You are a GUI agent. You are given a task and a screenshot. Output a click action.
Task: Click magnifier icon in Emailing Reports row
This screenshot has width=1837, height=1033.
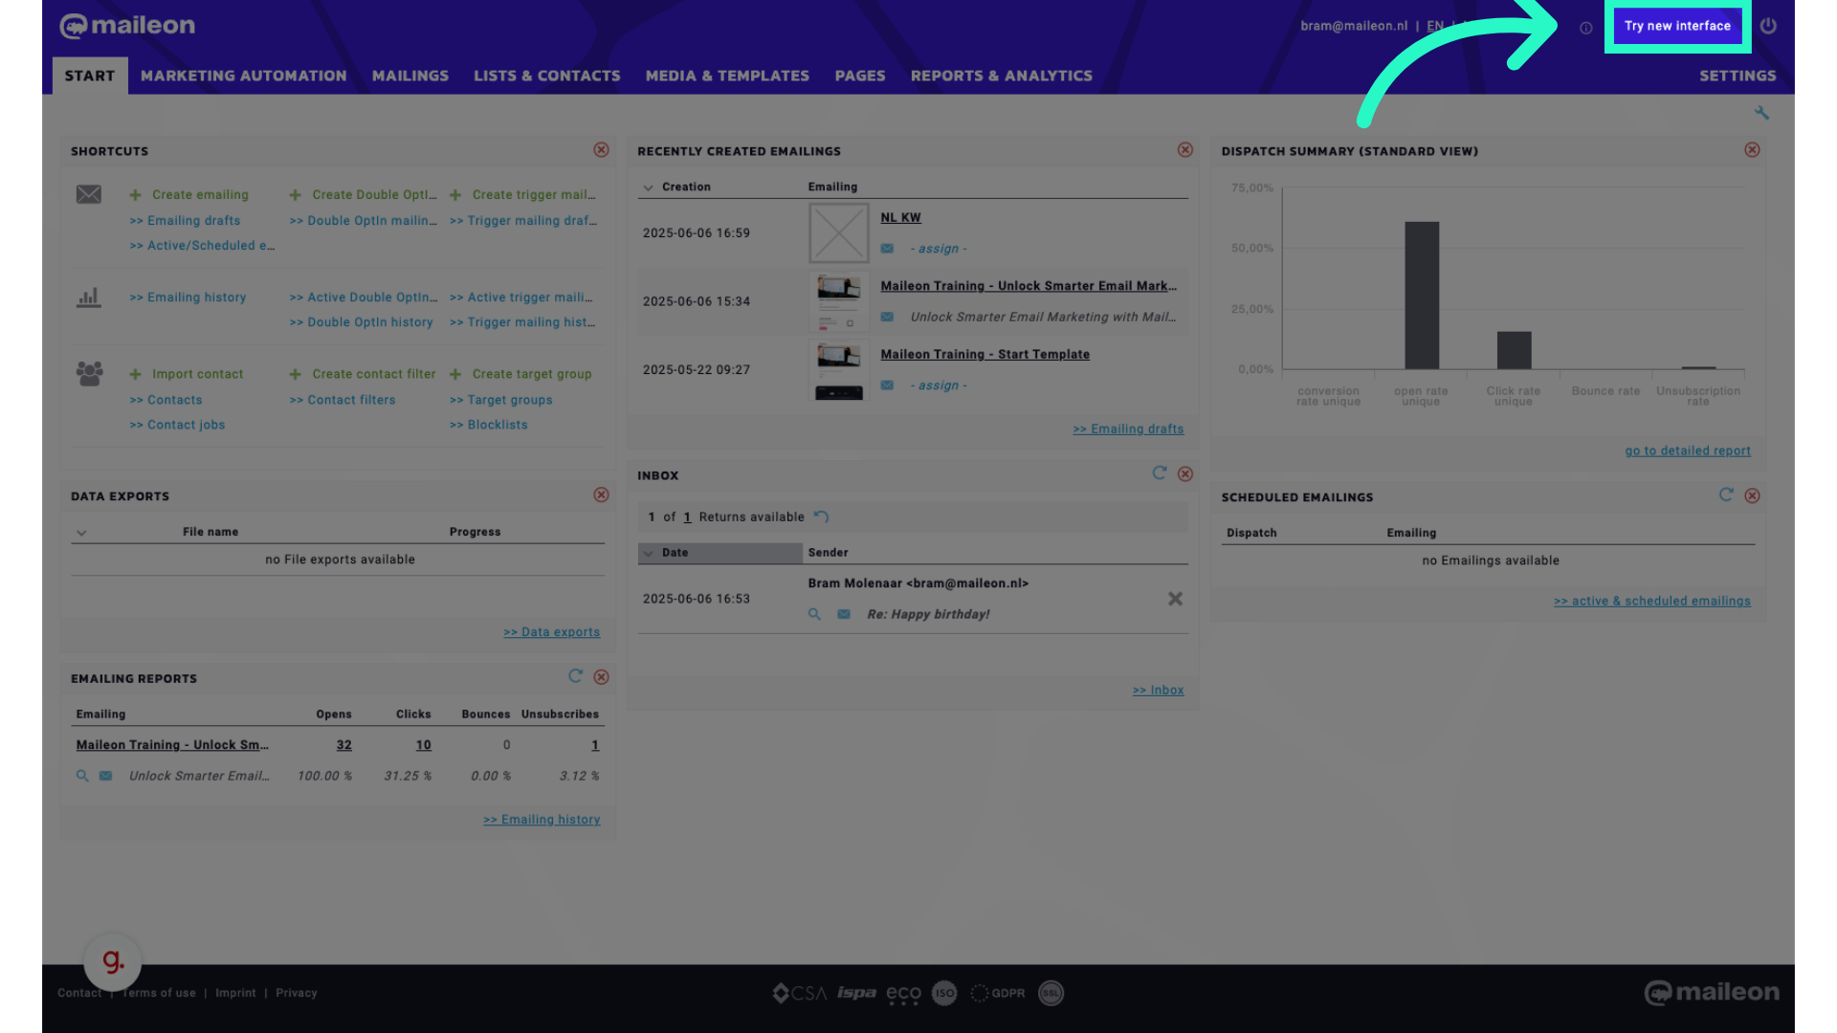coord(82,776)
